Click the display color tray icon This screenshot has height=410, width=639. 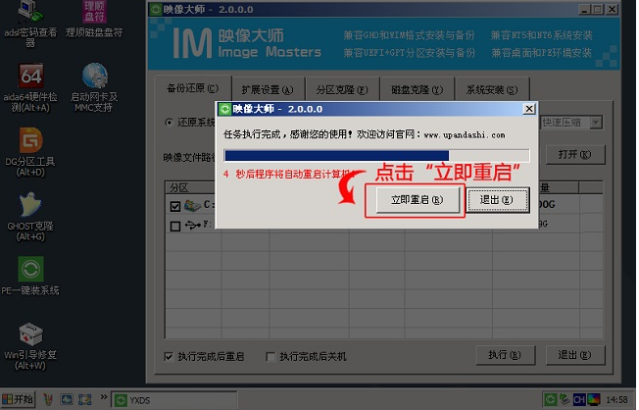coord(594,400)
